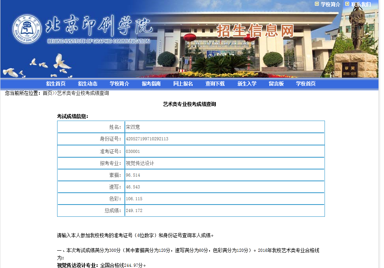Click the statue image in the banner
Image resolution: width=384 pixels, height=268 pixels.
(358, 28)
